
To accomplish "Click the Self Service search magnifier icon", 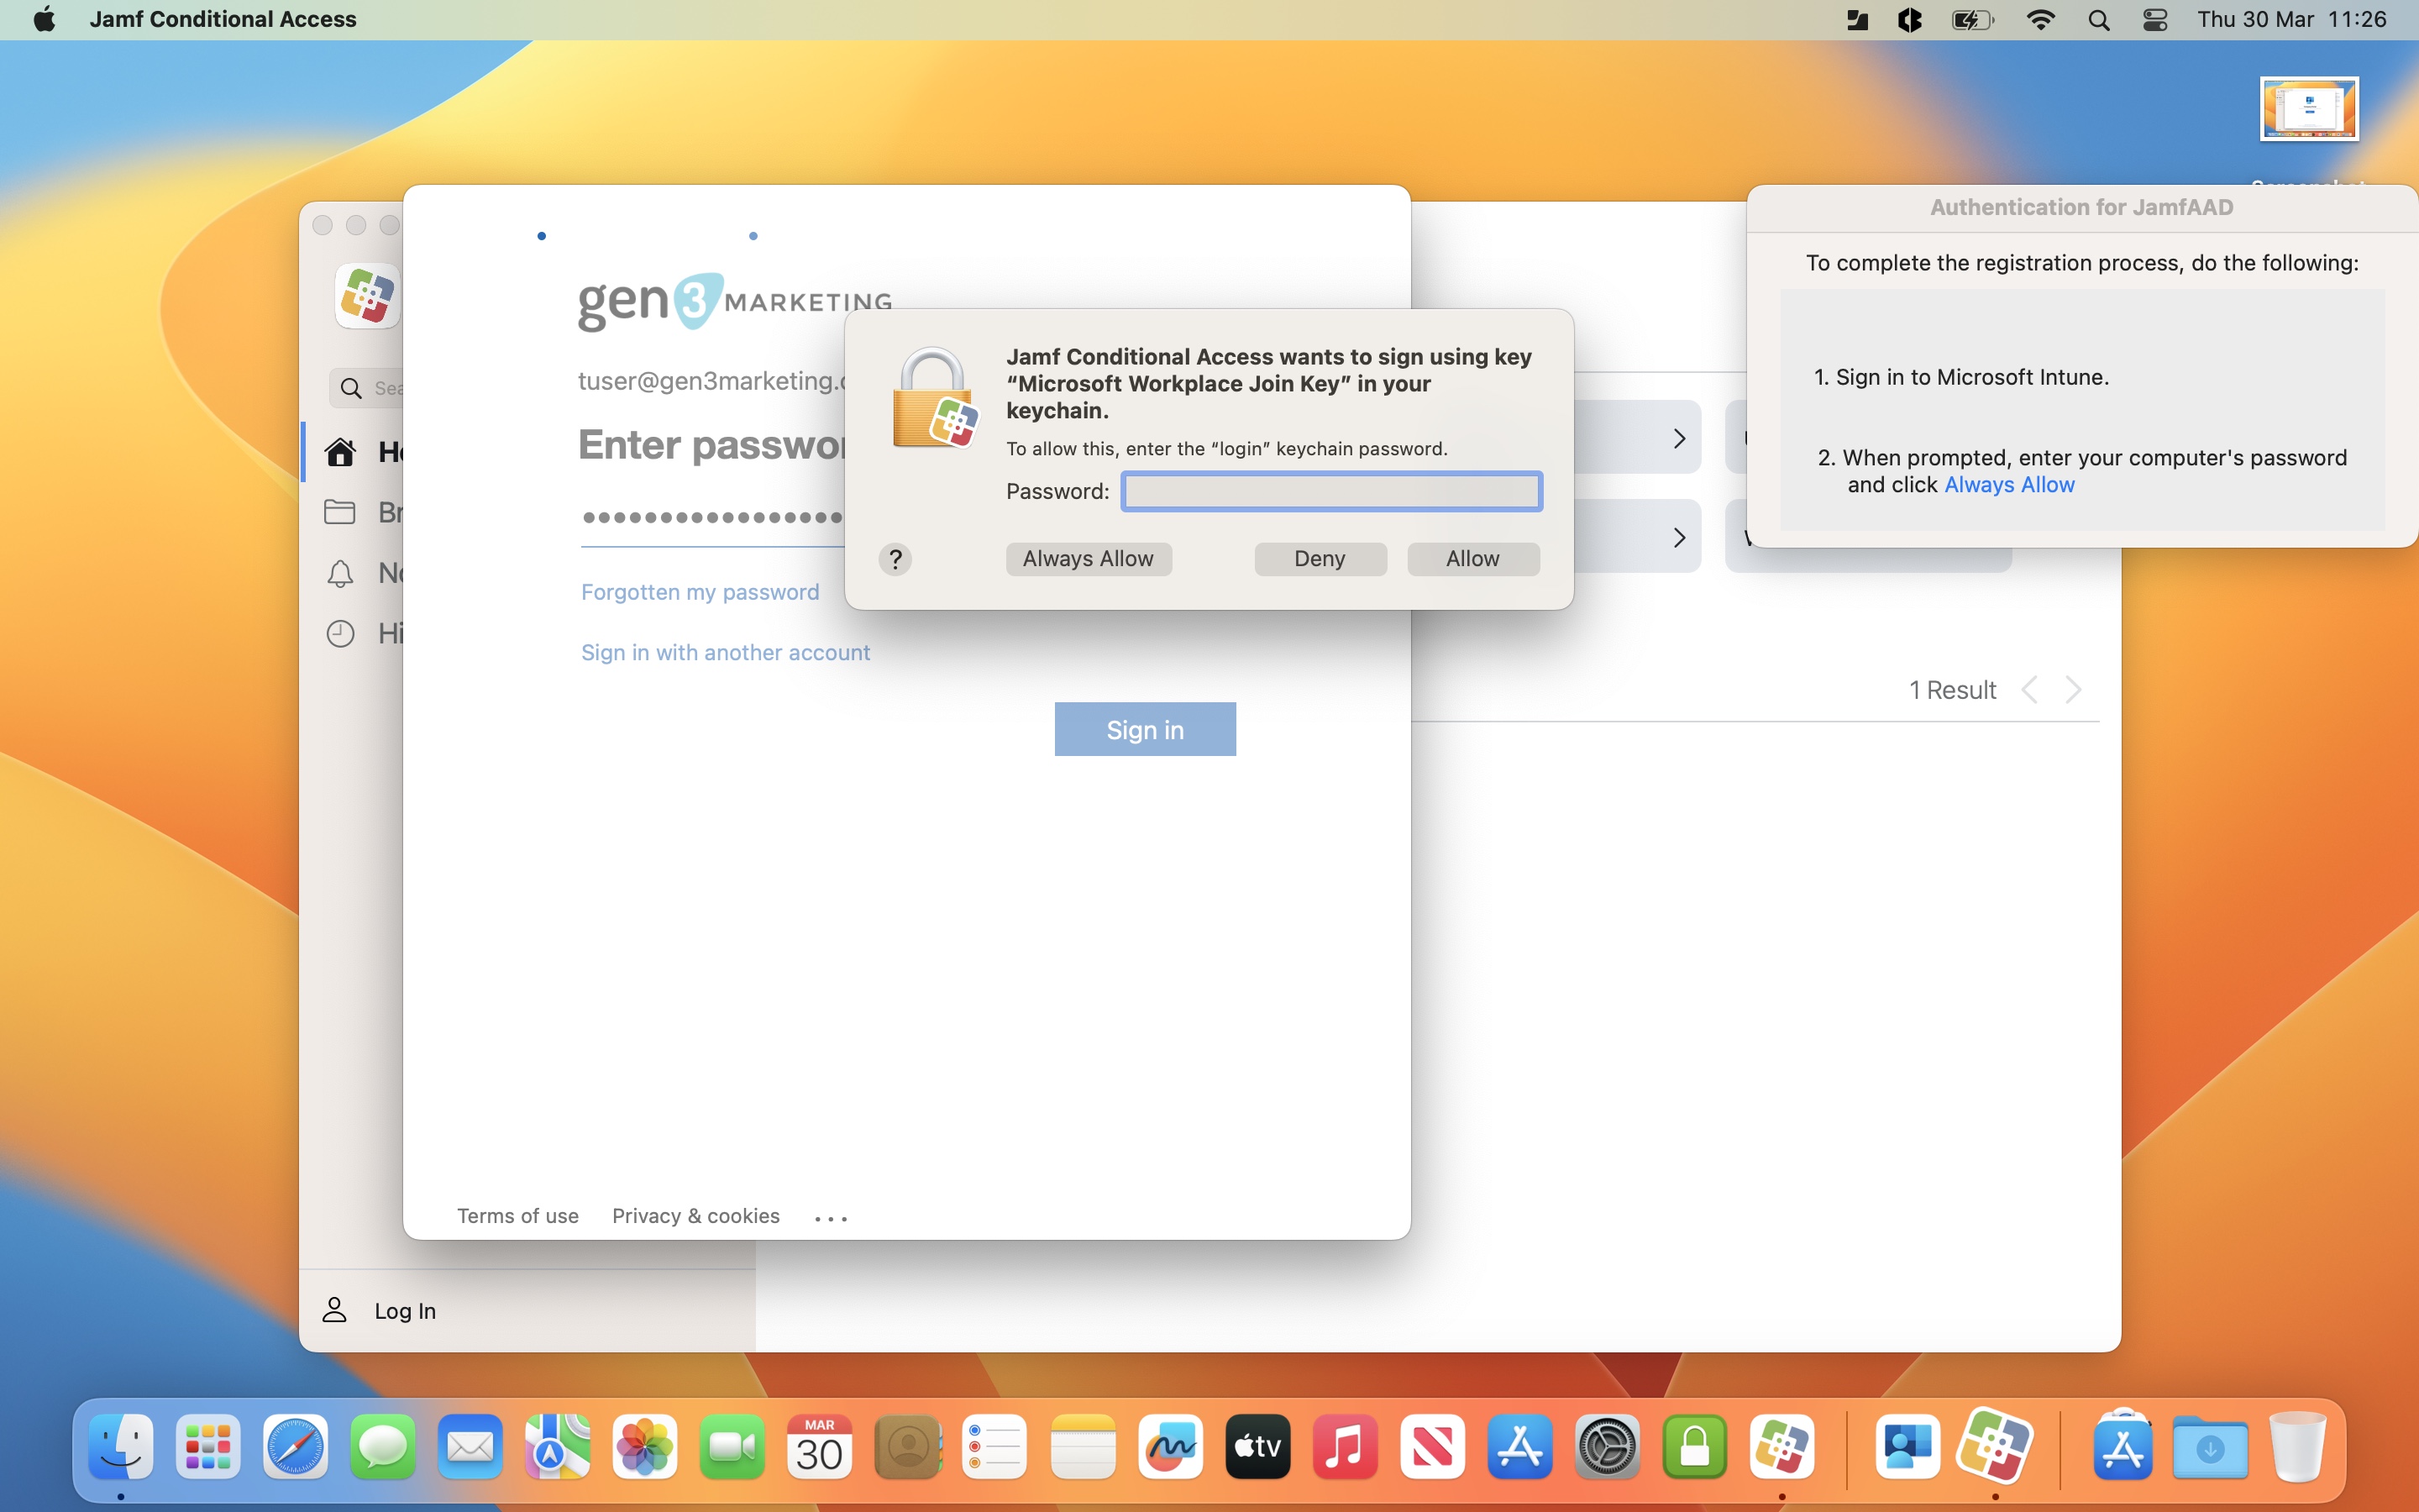I will coord(351,388).
